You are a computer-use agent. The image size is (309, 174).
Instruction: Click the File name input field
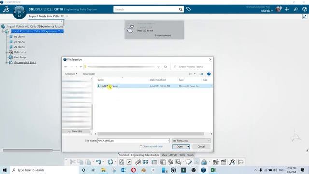coord(133,141)
